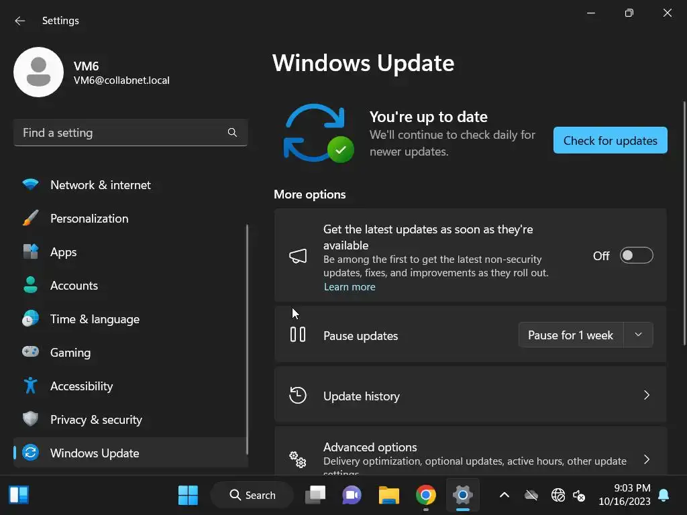Click the clock icon for Update history
Viewport: 687px width, 515px height.
click(298, 395)
